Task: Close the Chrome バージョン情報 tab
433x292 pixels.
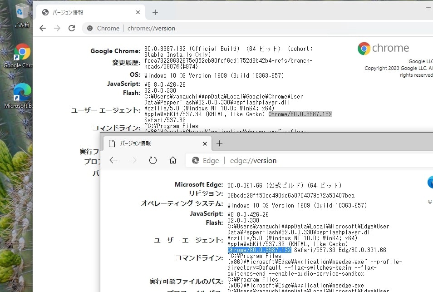Action: pyautogui.click(x=138, y=12)
